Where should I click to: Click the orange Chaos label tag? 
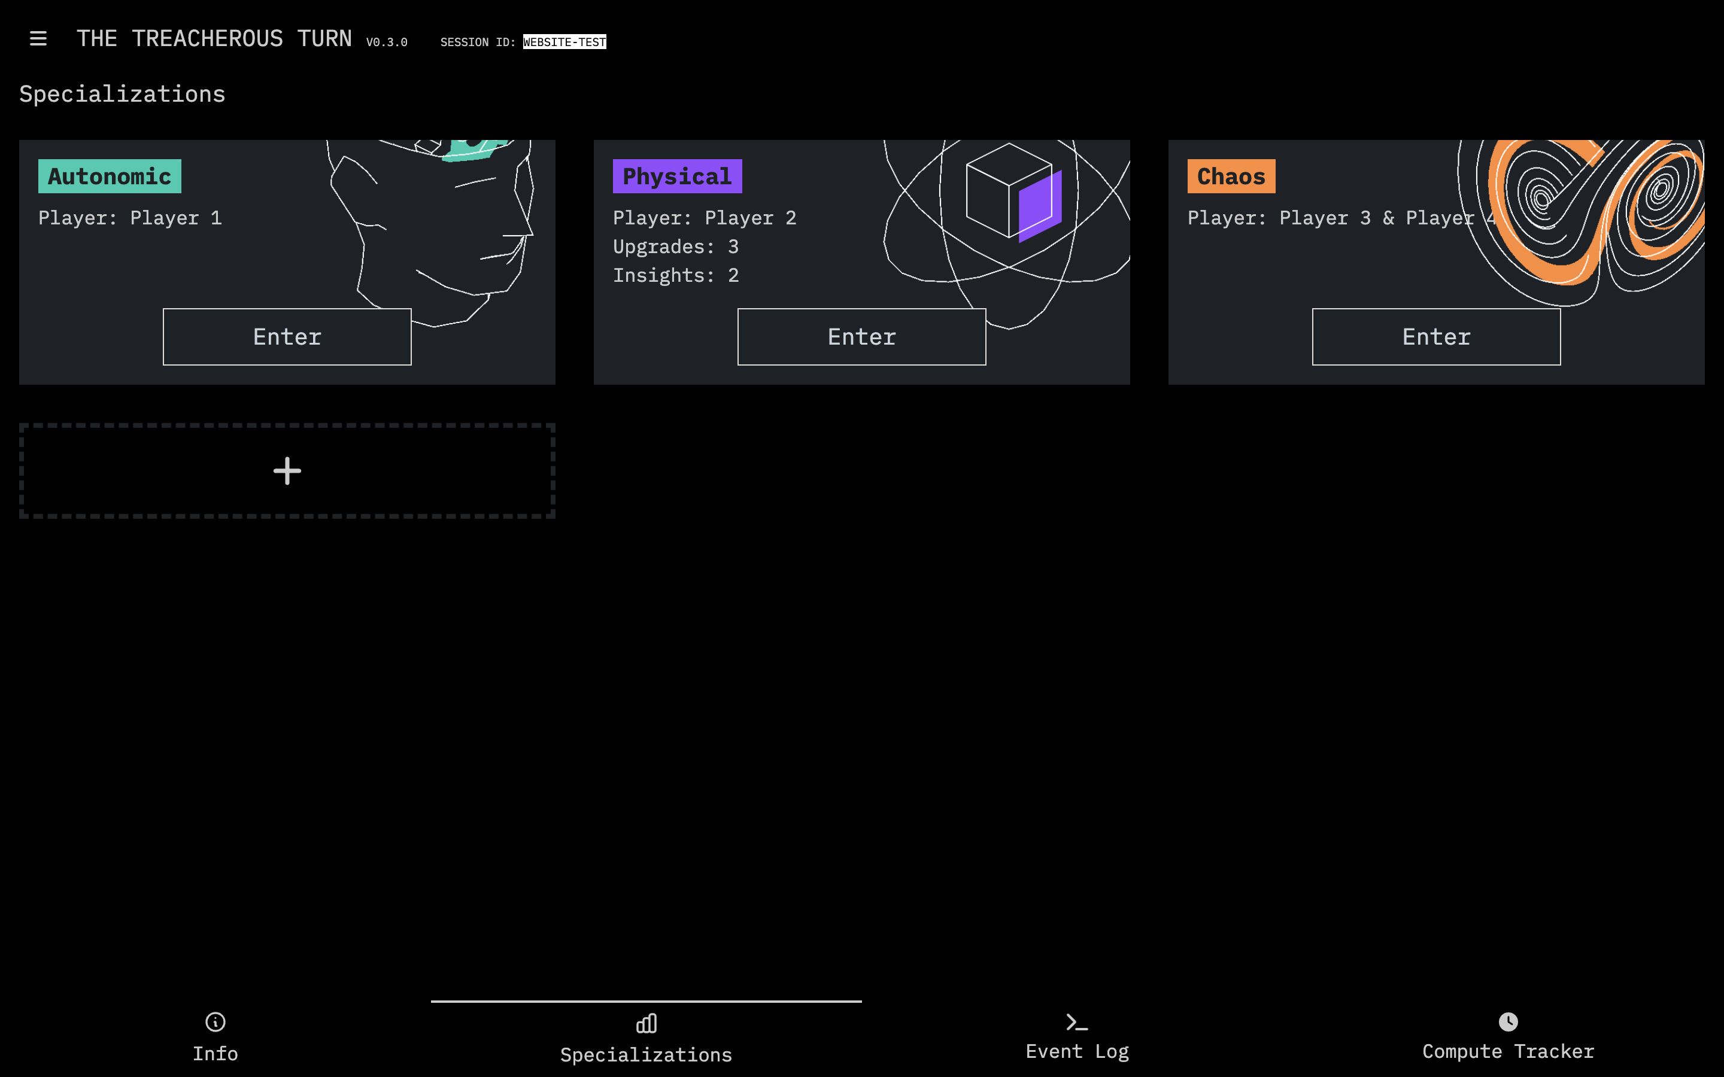click(x=1231, y=176)
